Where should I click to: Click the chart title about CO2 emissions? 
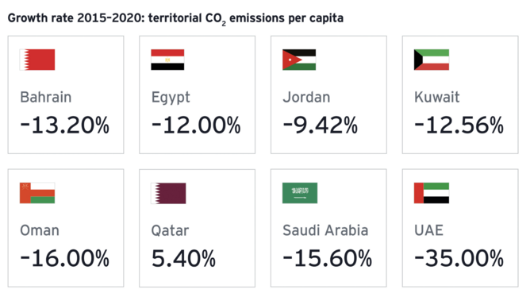175,18
